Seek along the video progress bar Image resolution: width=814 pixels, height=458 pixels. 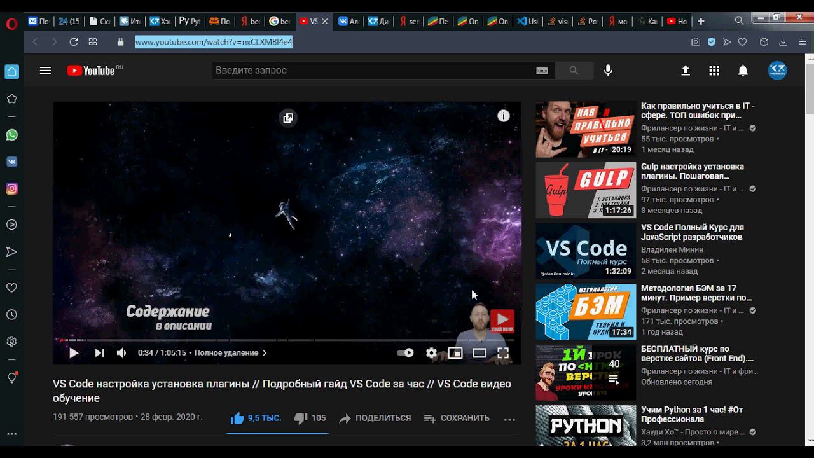point(287,340)
